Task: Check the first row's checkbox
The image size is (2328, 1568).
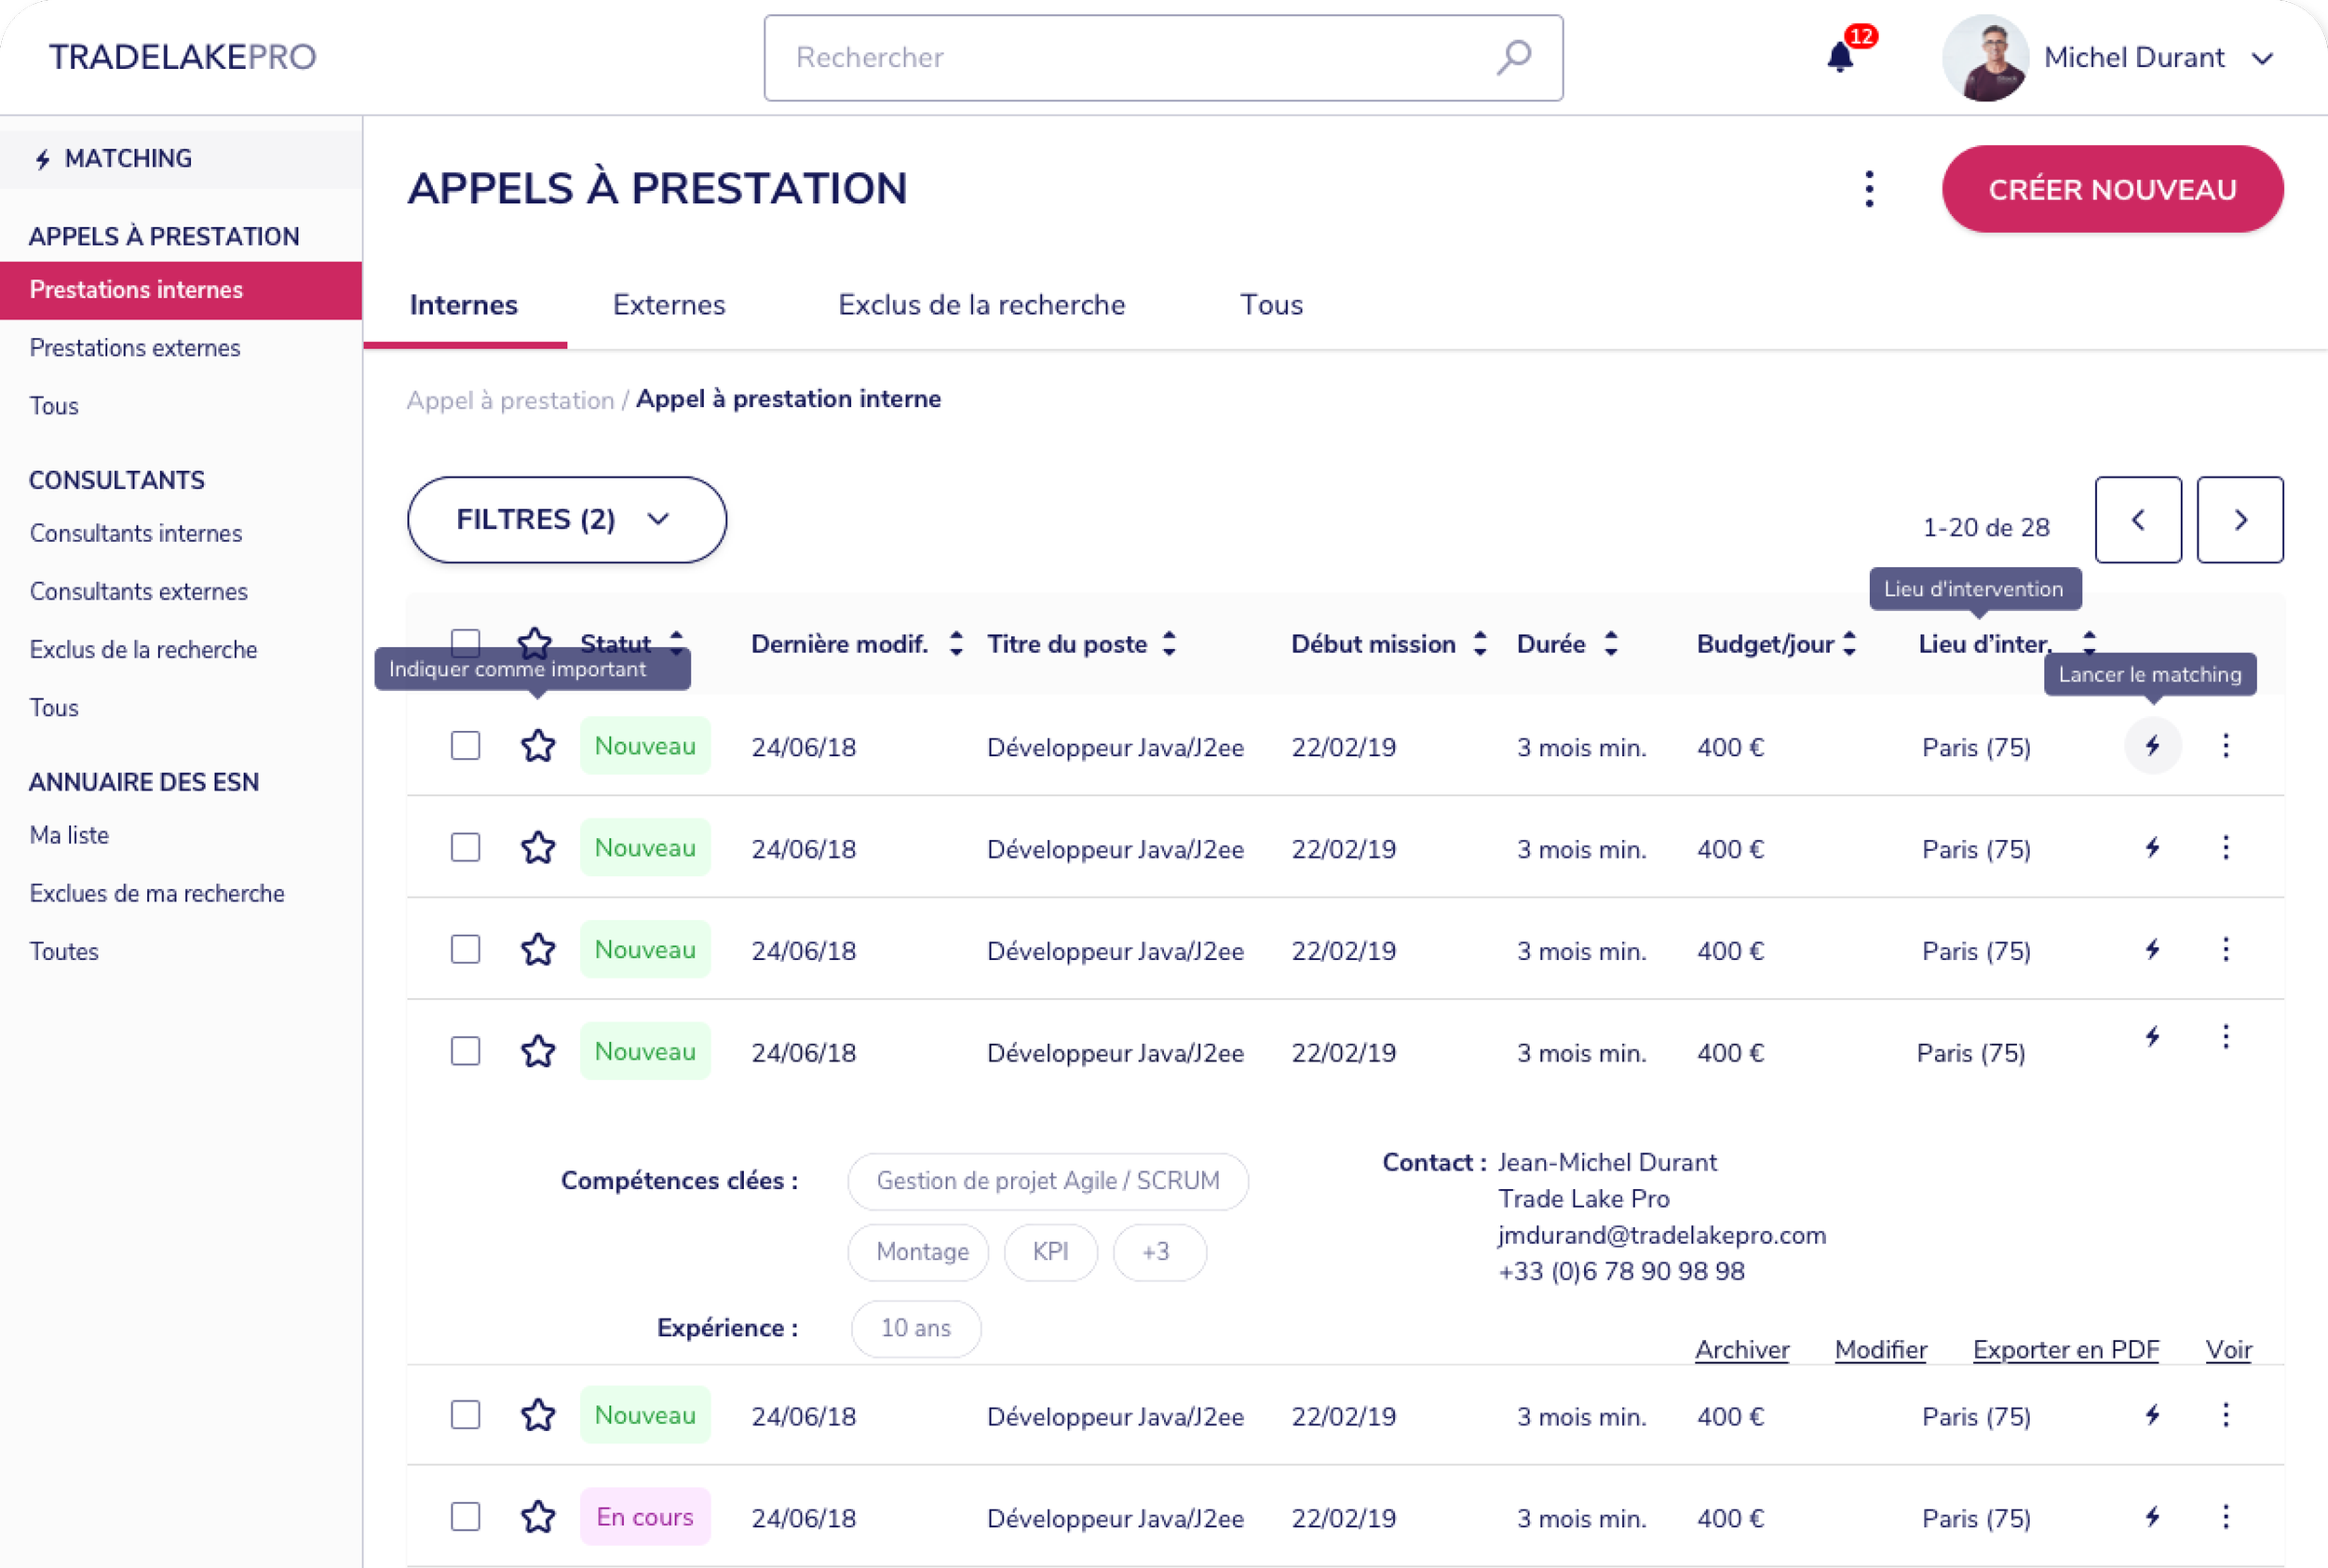Action: pos(465,746)
